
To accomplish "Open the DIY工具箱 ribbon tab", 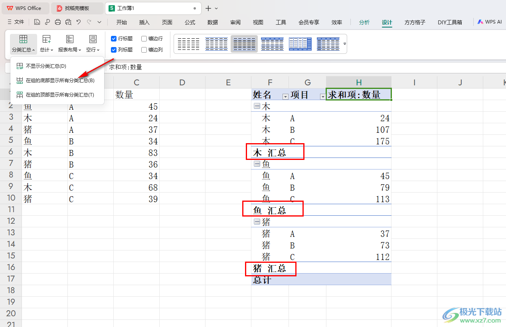I will [x=450, y=22].
